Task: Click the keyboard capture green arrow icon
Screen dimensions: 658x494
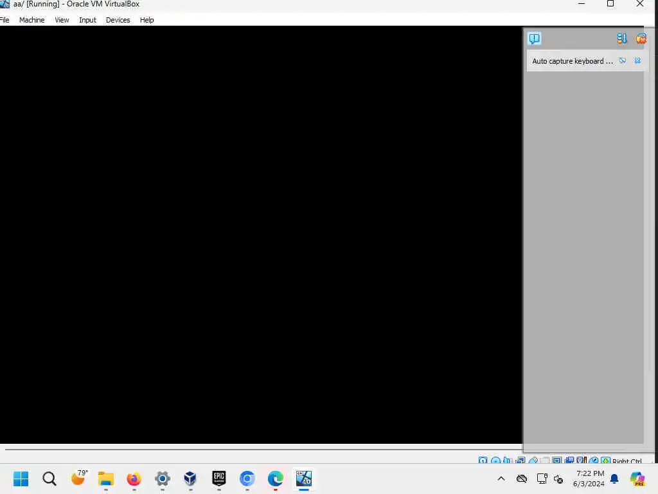Action: point(605,461)
